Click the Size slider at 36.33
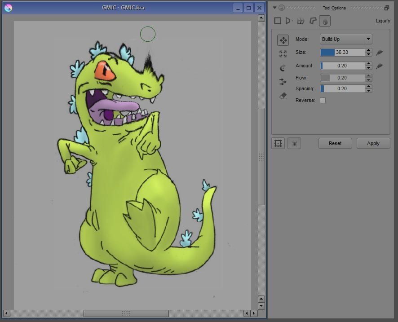 pos(342,52)
